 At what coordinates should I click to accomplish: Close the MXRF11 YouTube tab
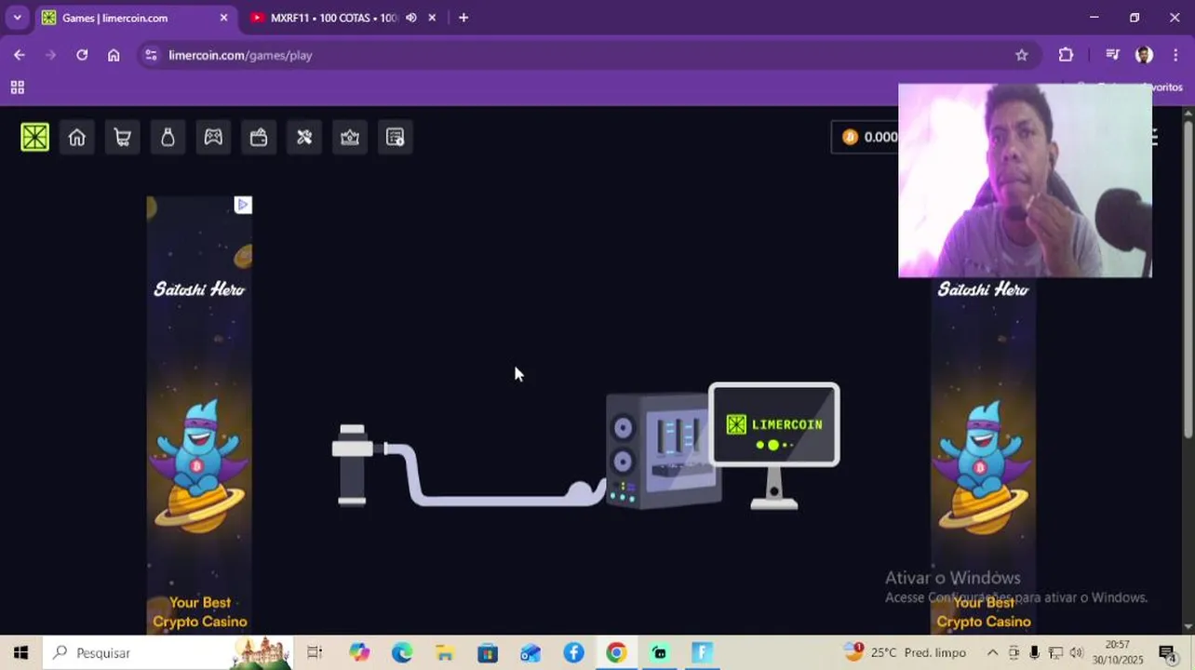[432, 18]
